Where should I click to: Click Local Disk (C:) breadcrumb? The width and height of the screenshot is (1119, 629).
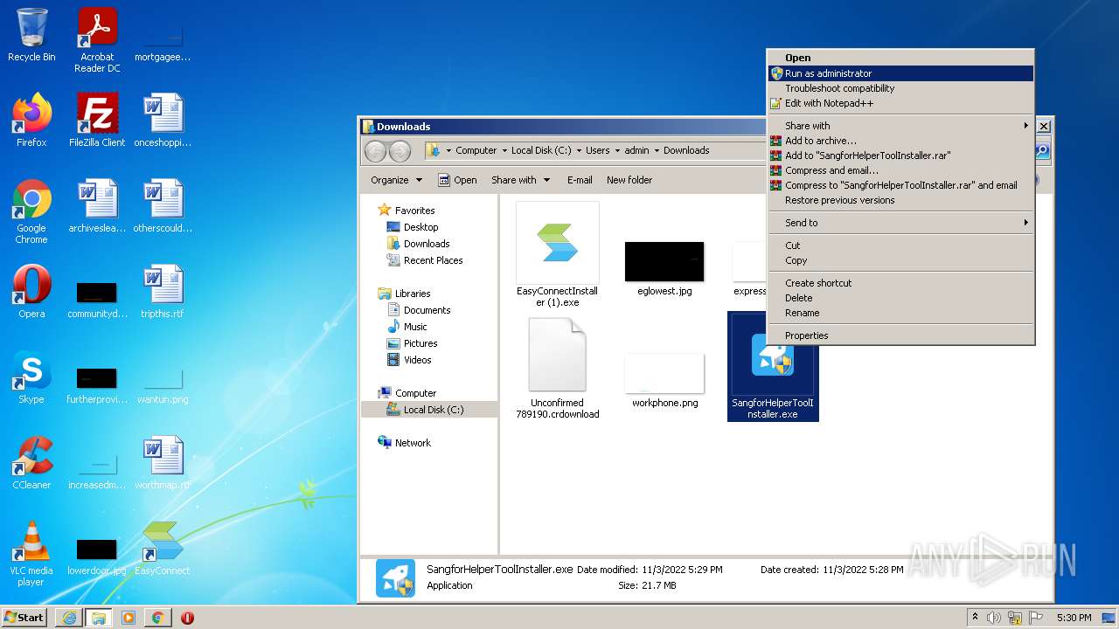tap(541, 150)
